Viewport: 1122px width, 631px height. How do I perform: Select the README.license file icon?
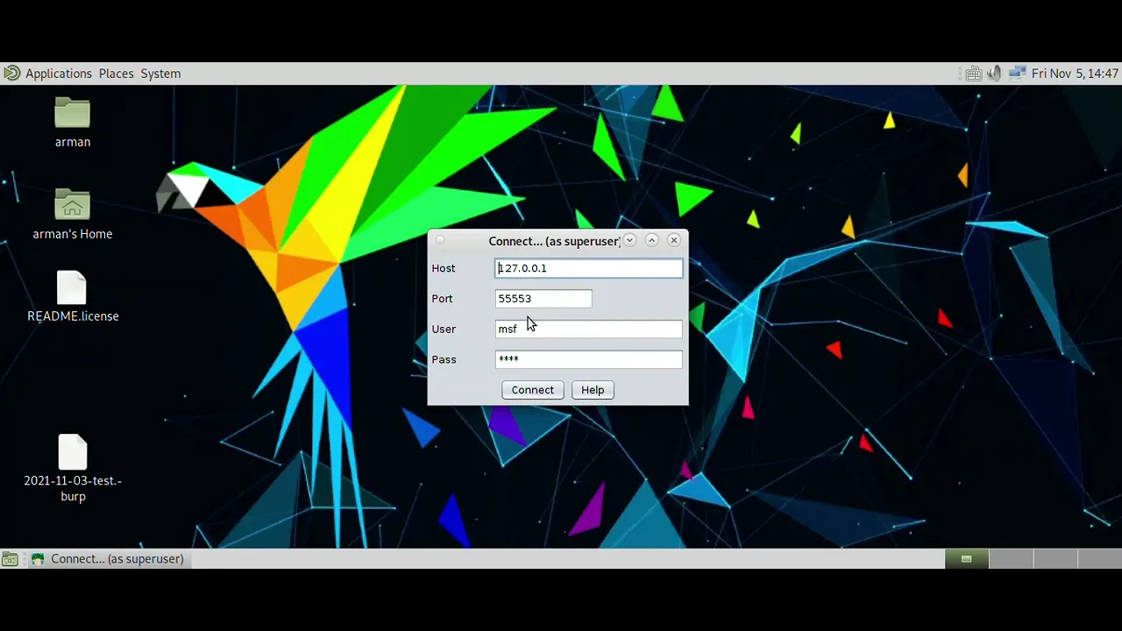coord(72,288)
